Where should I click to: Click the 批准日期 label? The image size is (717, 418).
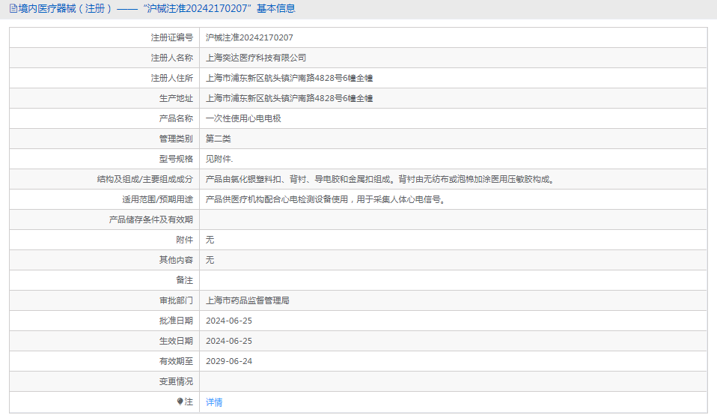(x=176, y=321)
